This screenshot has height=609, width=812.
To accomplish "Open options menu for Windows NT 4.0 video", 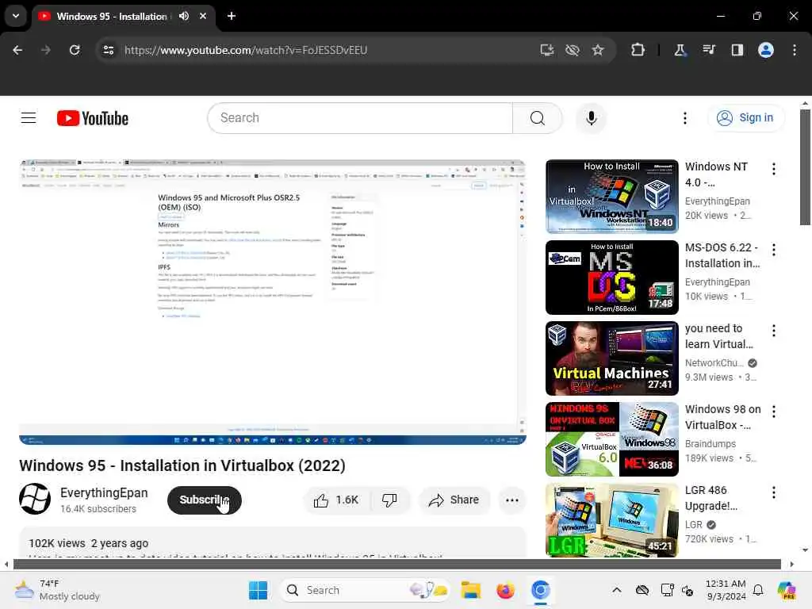I will coord(774,169).
